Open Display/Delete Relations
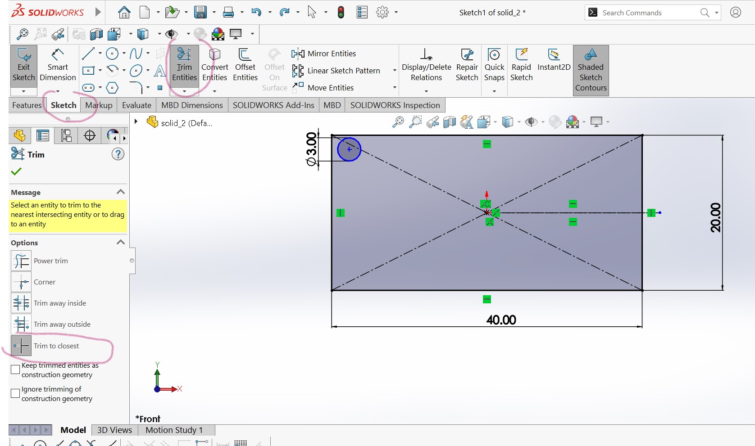This screenshot has width=755, height=446. [x=426, y=65]
